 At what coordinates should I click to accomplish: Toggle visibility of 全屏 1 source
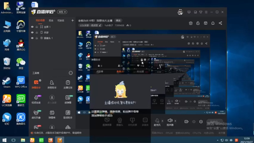tap(32, 27)
